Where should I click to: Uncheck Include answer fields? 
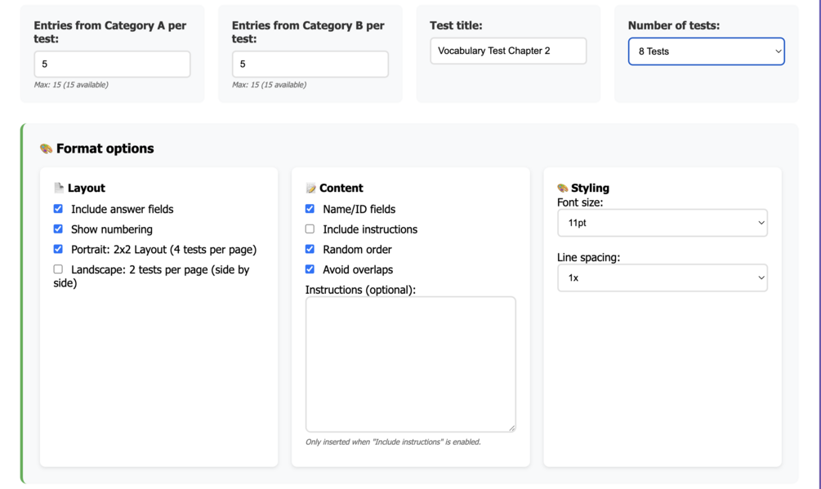(58, 209)
